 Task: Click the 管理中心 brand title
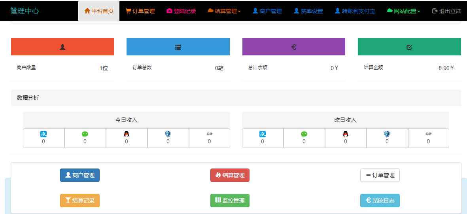click(x=25, y=11)
